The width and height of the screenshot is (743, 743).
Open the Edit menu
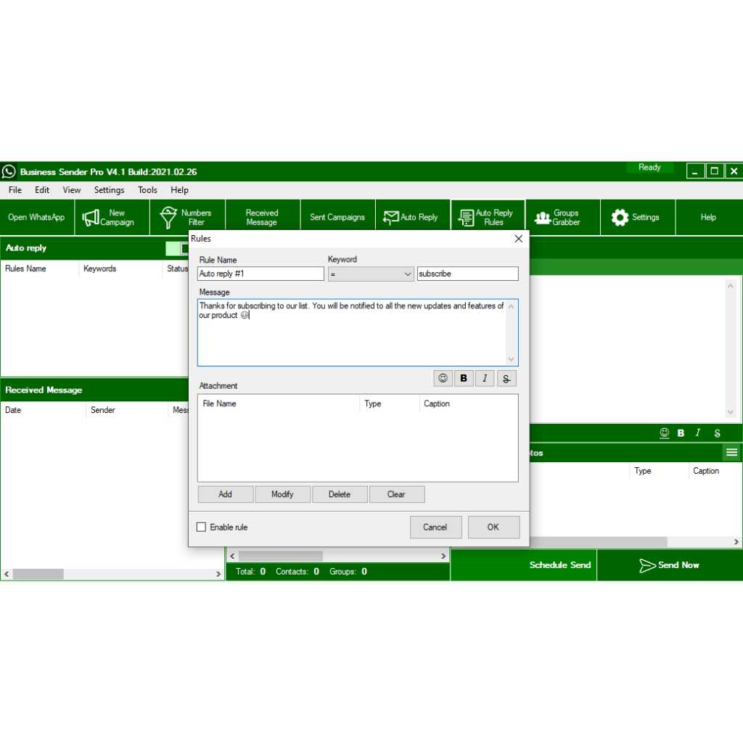(x=42, y=190)
